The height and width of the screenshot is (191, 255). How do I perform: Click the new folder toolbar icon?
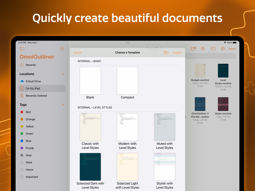point(193,49)
